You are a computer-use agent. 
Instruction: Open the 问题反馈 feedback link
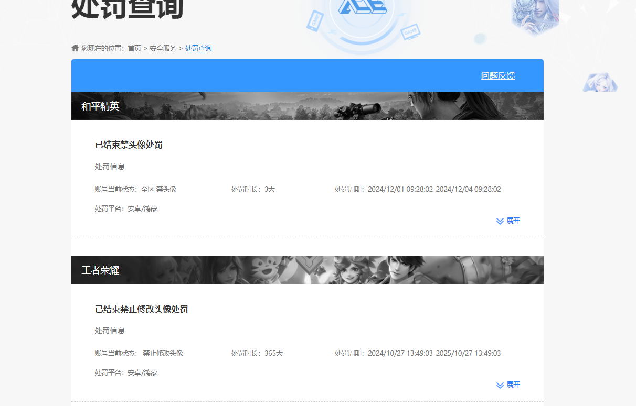pos(497,75)
